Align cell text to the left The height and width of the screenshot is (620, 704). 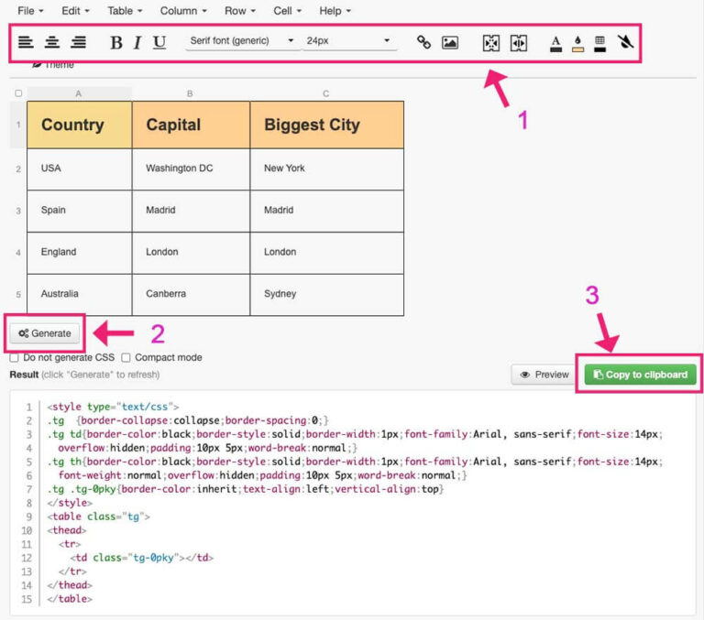pos(26,42)
